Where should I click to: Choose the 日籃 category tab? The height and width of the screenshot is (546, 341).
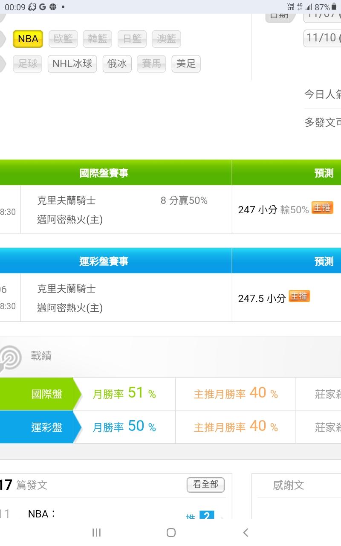[x=132, y=39]
